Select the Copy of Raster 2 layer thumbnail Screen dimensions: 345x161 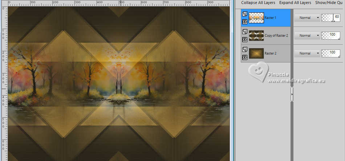pos(256,36)
